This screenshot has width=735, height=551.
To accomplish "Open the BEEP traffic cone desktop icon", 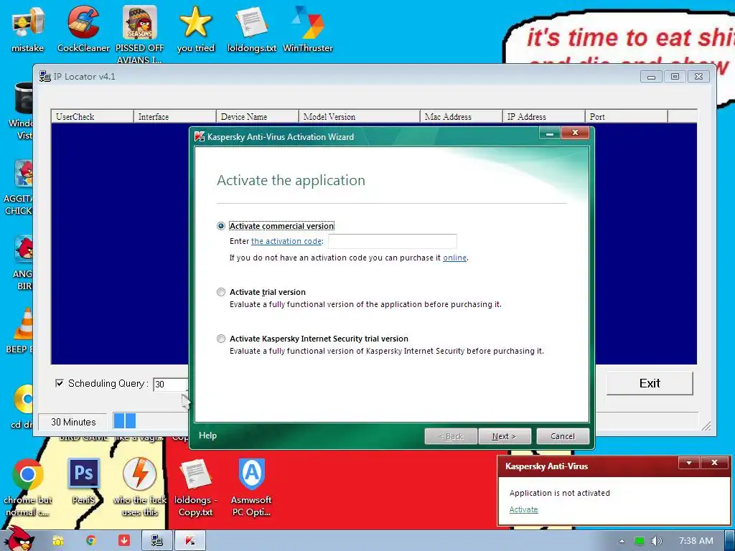I will coord(19,331).
